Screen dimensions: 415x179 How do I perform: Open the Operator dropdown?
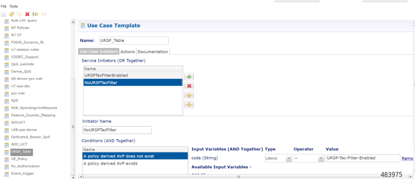pyautogui.click(x=309, y=158)
